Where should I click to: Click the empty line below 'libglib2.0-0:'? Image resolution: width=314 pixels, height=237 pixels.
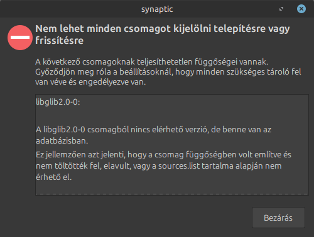tap(172, 115)
